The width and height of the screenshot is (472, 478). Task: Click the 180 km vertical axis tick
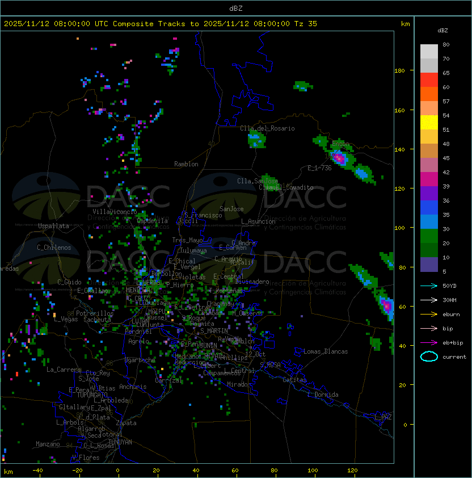pos(399,71)
